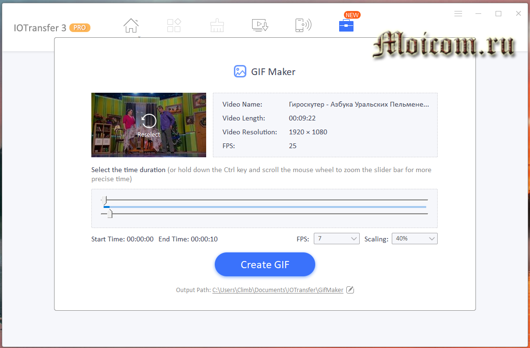Open the Toolbox tab marked NEW
The height and width of the screenshot is (348, 530).
[x=346, y=25]
